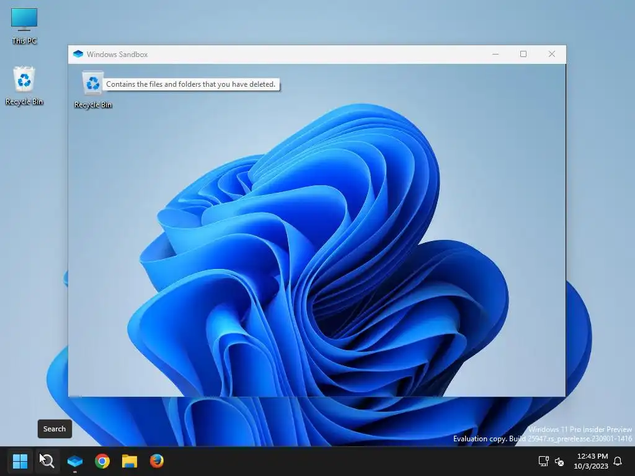Click the 'Contains the files and folders' tooltip

click(x=191, y=84)
